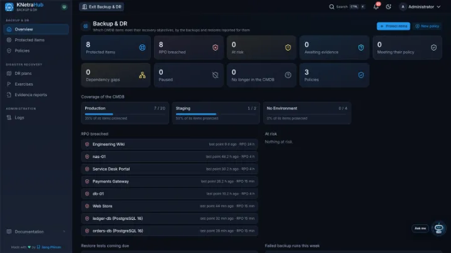
Task: Open the Payments Gateway row
Action: (169, 181)
